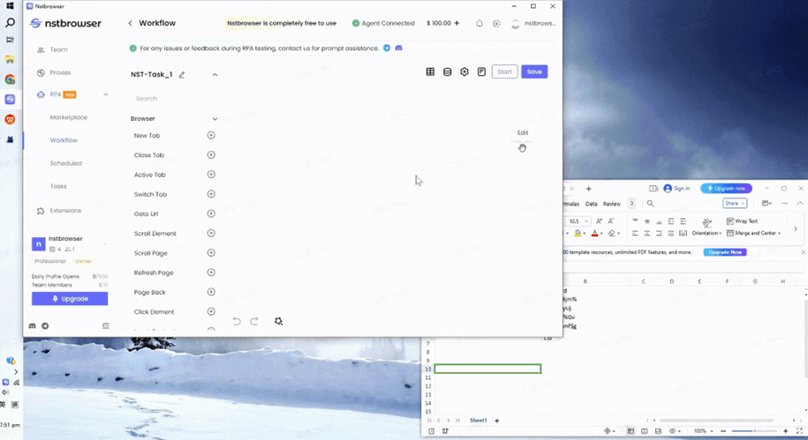
Task: Save the workflow
Action: pos(534,71)
